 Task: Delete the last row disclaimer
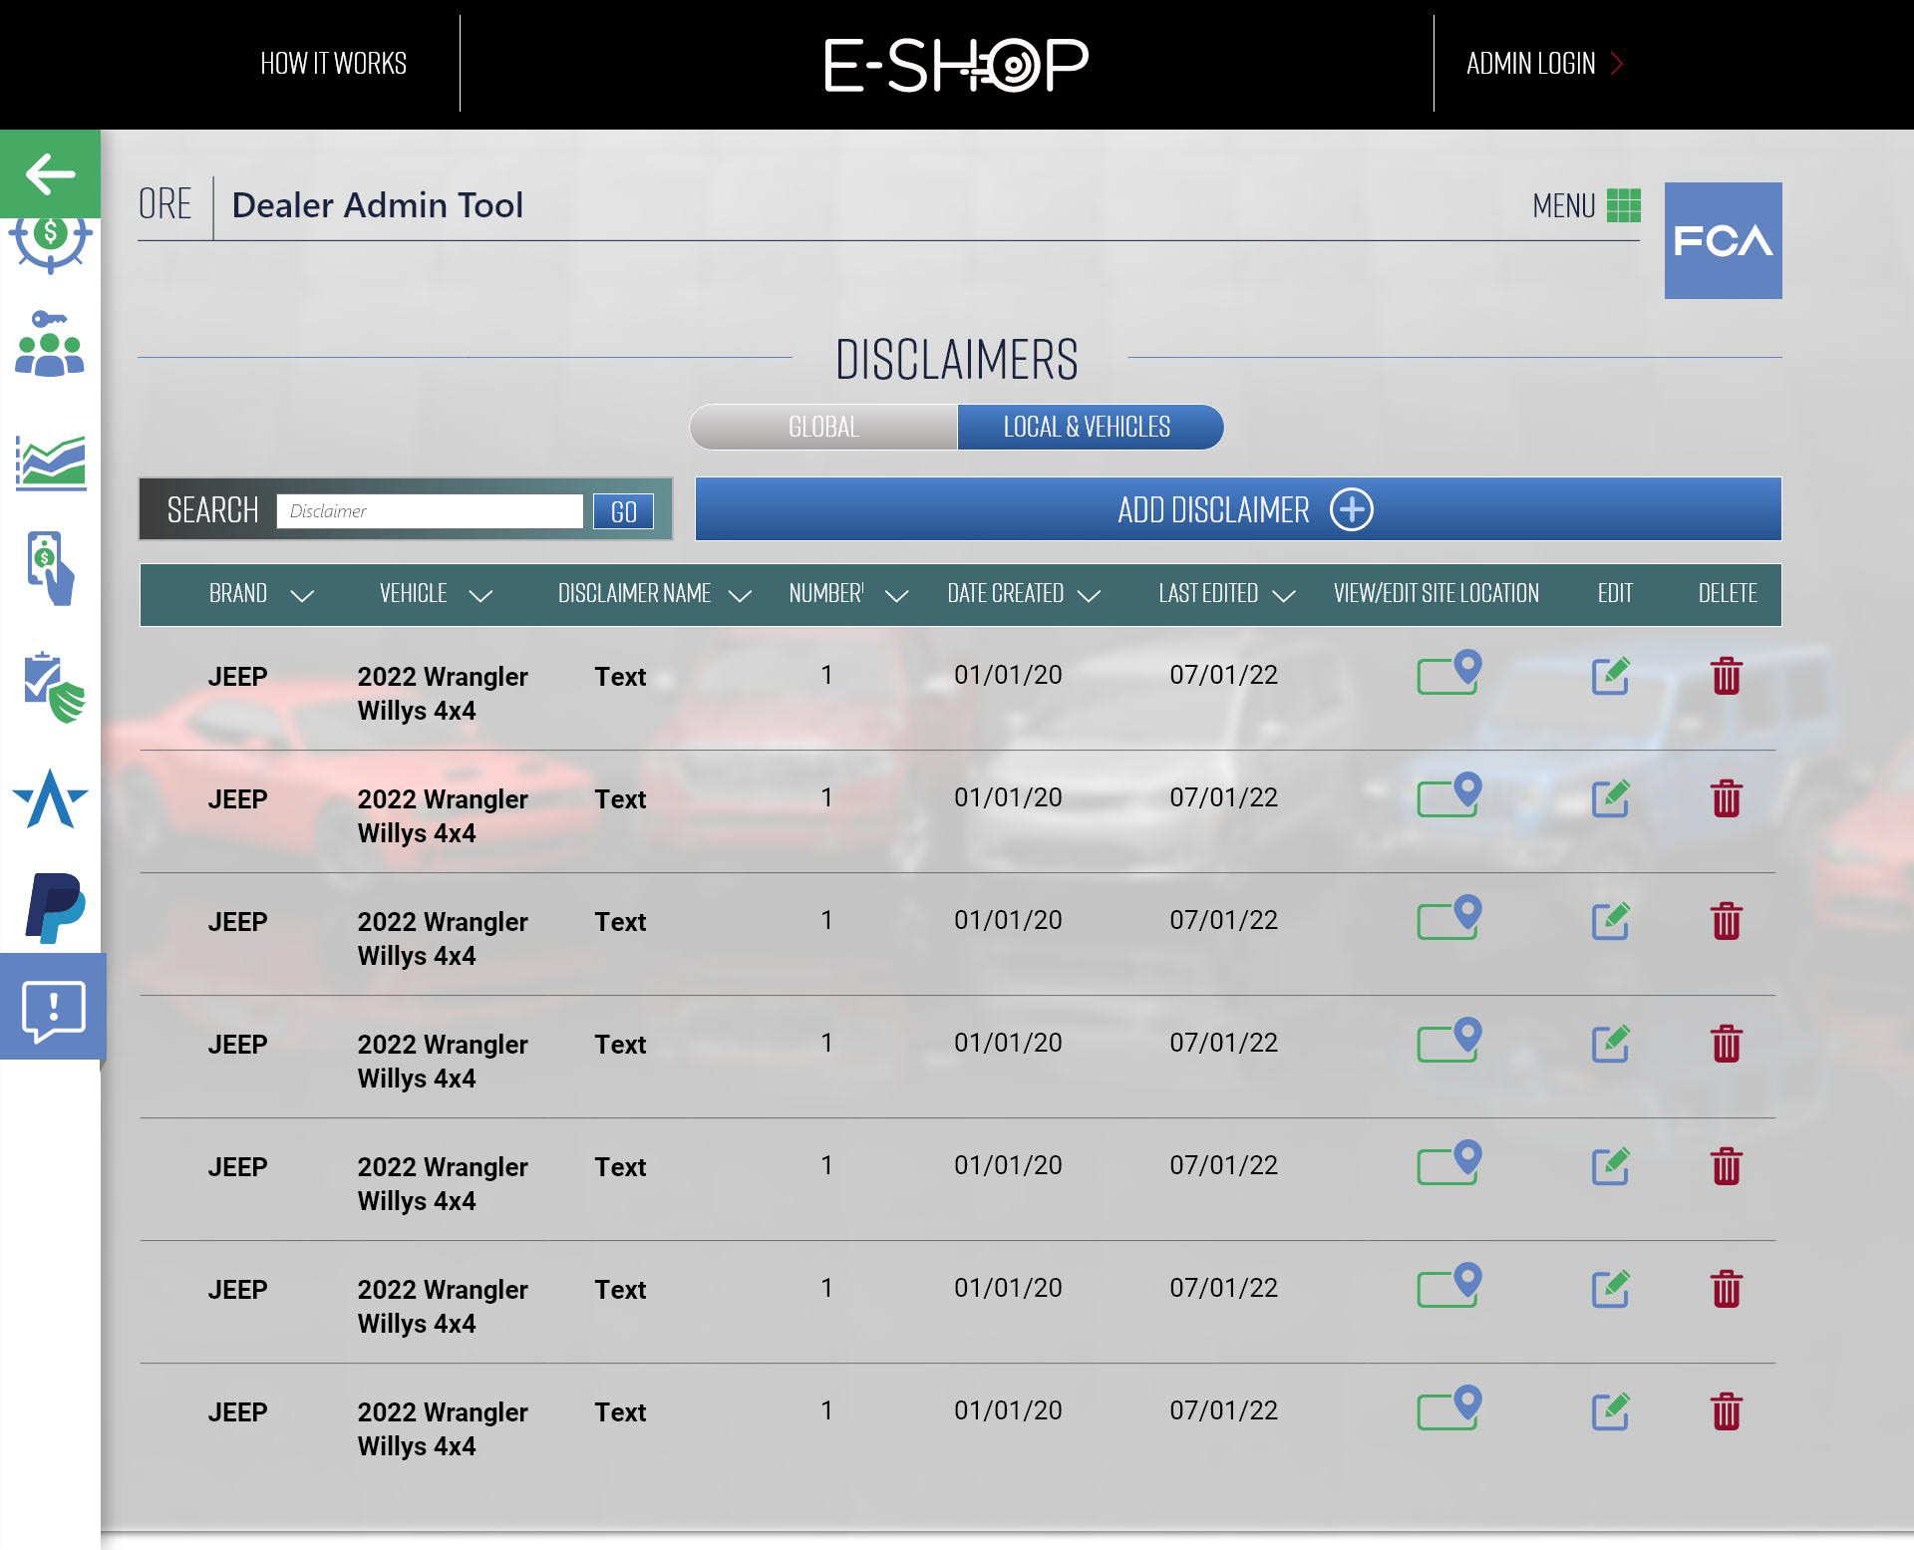click(1727, 1411)
